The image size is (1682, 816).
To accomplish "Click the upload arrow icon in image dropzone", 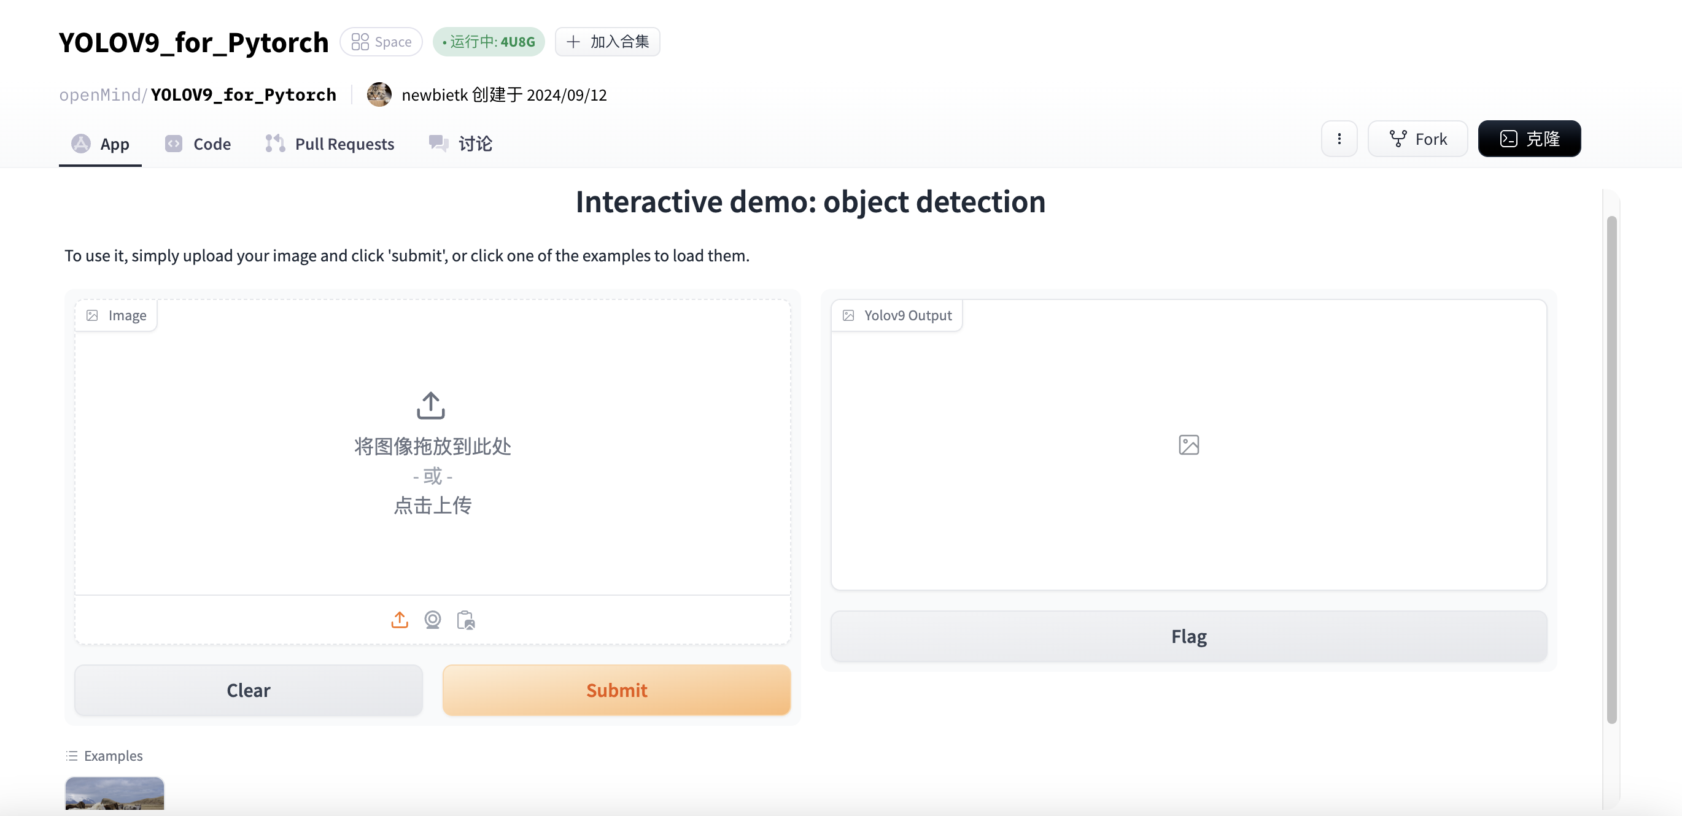I will [431, 406].
